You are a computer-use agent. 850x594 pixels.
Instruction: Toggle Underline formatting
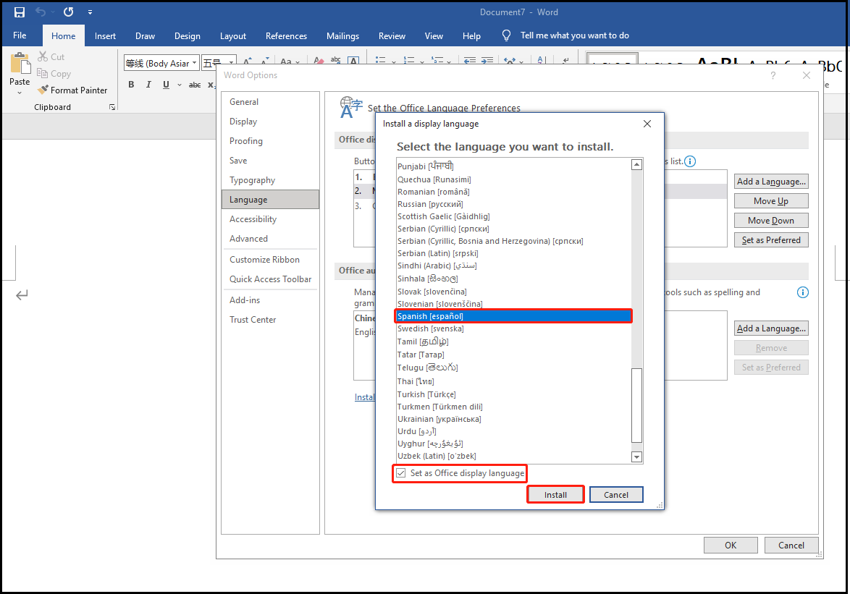tap(165, 84)
